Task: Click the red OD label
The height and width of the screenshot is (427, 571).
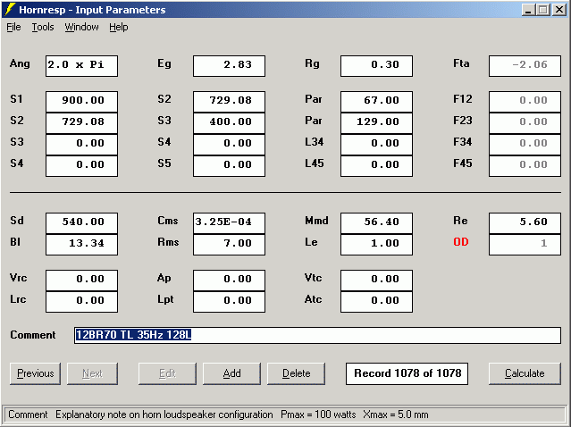Action: [x=461, y=242]
